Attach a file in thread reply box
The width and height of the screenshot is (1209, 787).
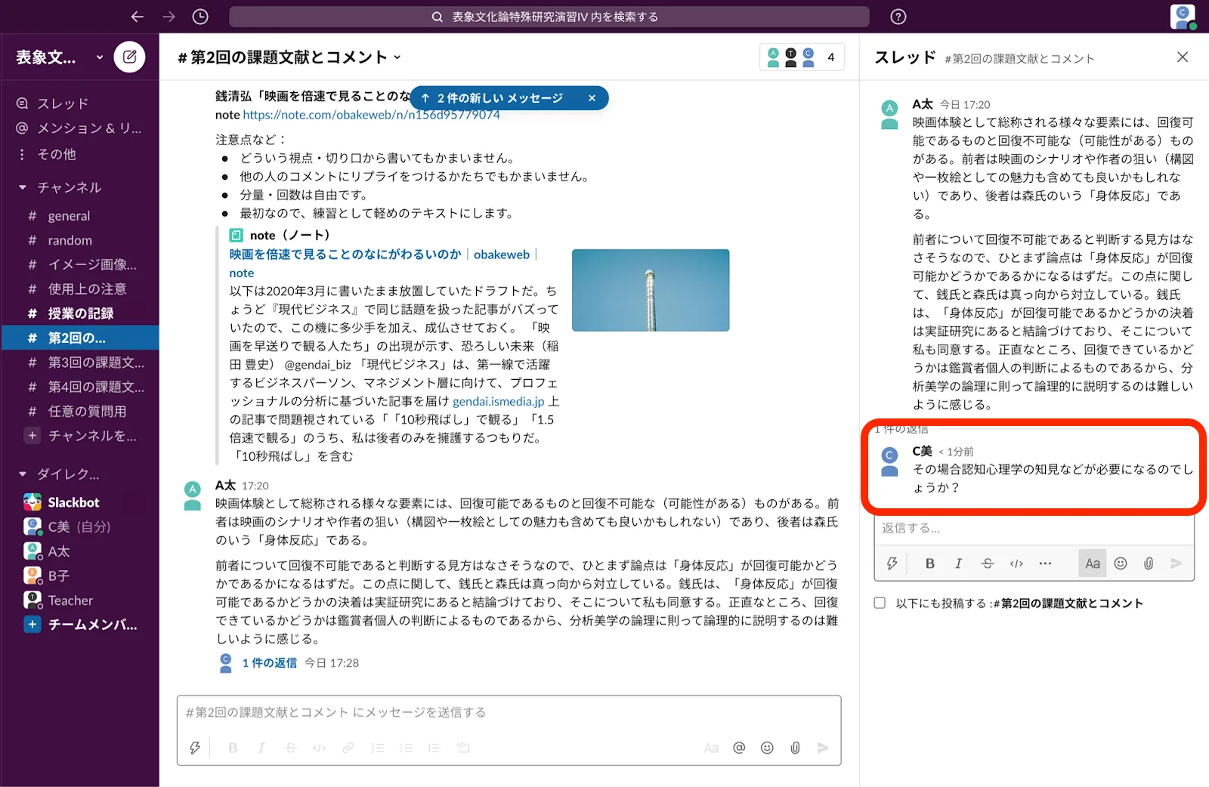coord(1149,563)
